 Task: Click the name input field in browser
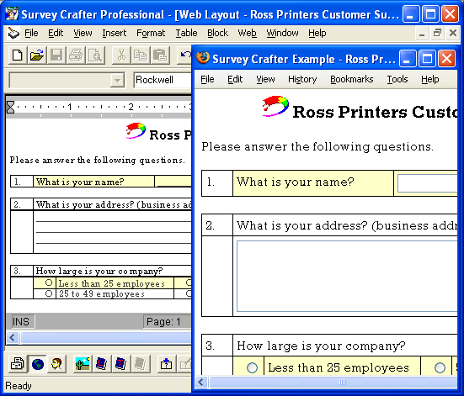[427, 183]
